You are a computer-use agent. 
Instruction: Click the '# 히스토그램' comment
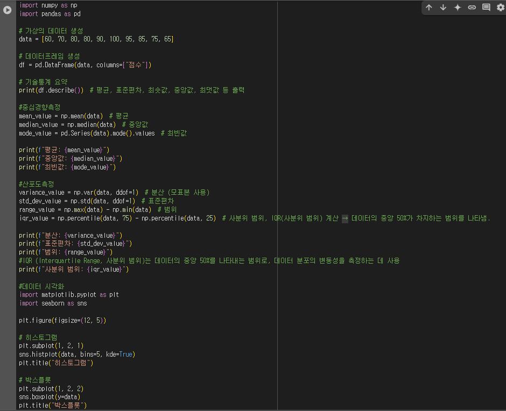[38, 337]
